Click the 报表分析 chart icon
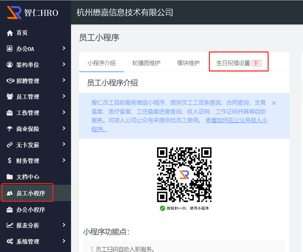303x252 pixels. [x=10, y=225]
